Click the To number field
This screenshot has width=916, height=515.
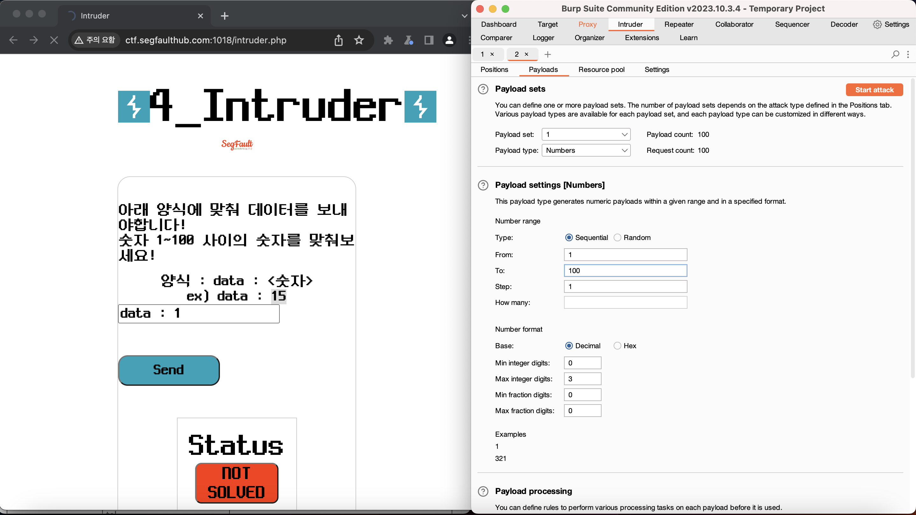point(625,271)
